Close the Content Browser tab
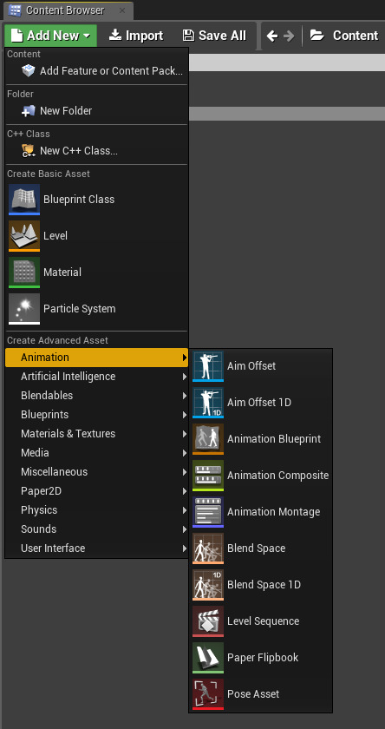This screenshot has height=729, width=385. coord(121,10)
